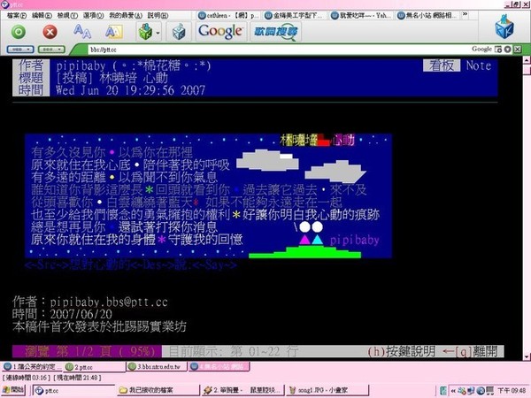Screen dimensions: 531x398
Task: Click the 瀏覽 第 1/2 頁 status
Action: (x=87, y=351)
